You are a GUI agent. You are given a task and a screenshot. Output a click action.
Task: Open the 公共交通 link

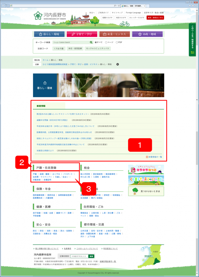tap(84, 231)
